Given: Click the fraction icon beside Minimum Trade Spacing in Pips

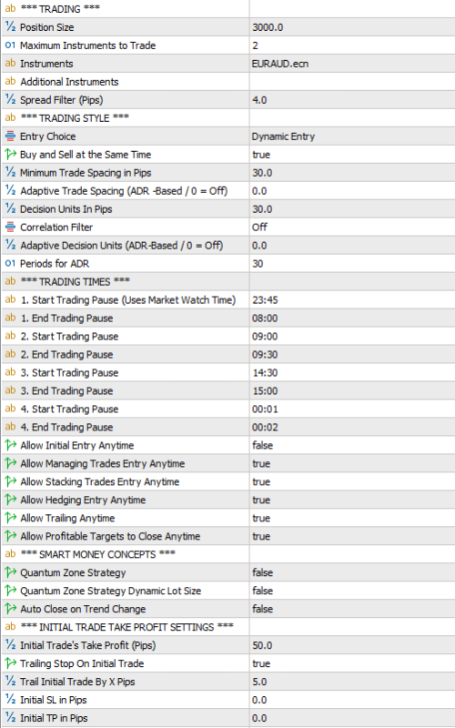Looking at the screenshot, I should (x=10, y=172).
